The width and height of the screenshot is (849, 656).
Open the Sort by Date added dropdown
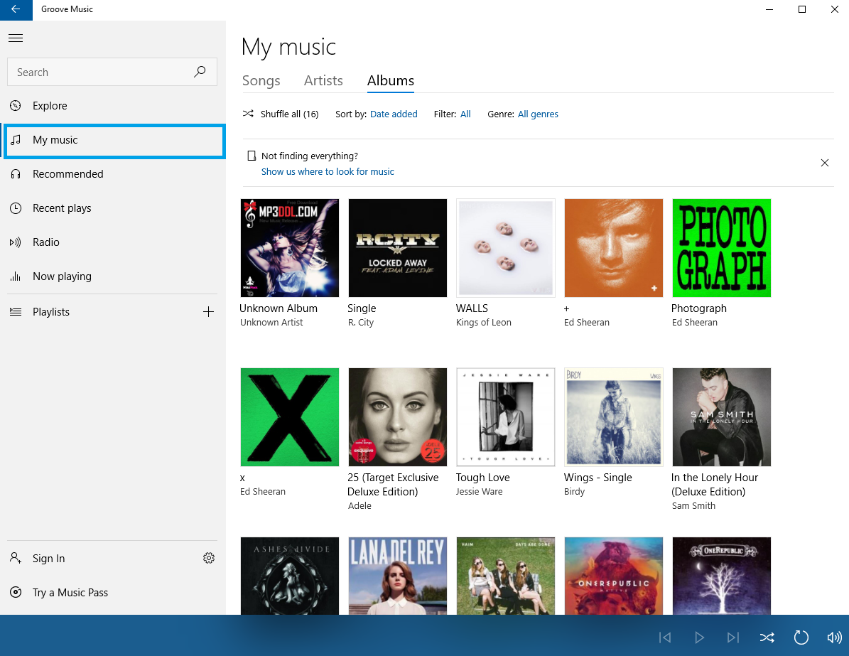[394, 114]
